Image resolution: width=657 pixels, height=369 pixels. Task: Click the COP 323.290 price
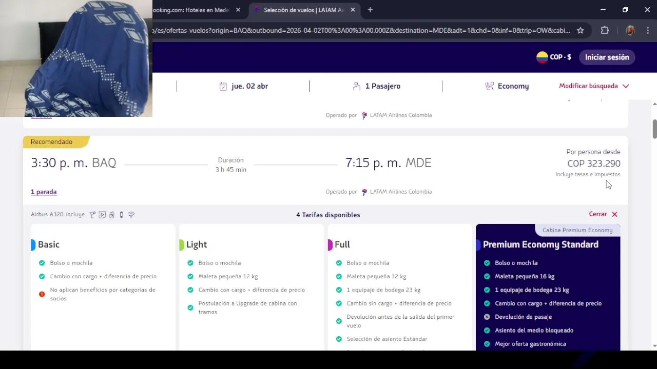tap(594, 163)
